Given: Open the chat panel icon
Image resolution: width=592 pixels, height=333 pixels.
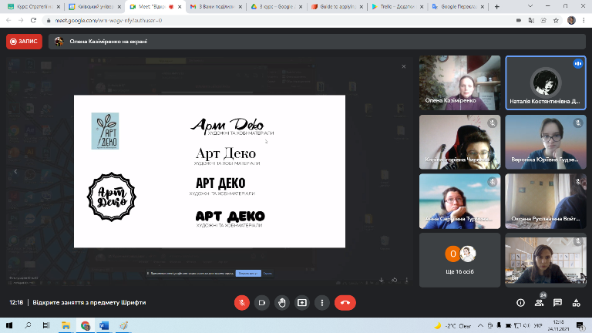Looking at the screenshot, I should coord(557,303).
